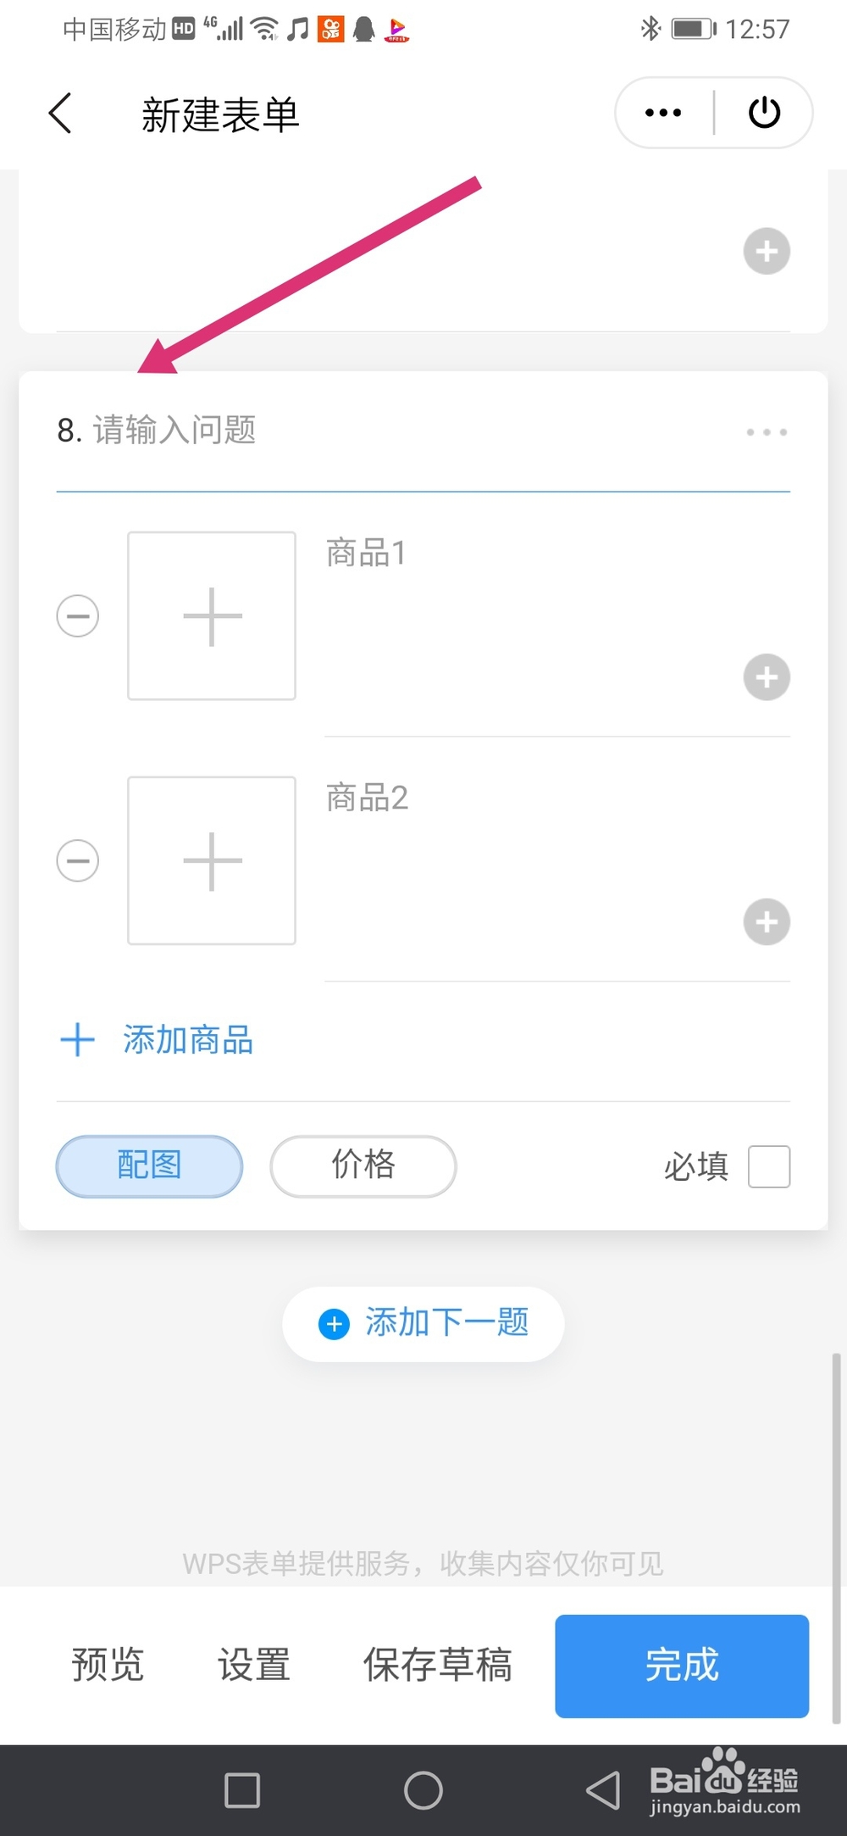Tap the power icon to exit mini-program
The height and width of the screenshot is (1836, 847).
pyautogui.click(x=764, y=113)
